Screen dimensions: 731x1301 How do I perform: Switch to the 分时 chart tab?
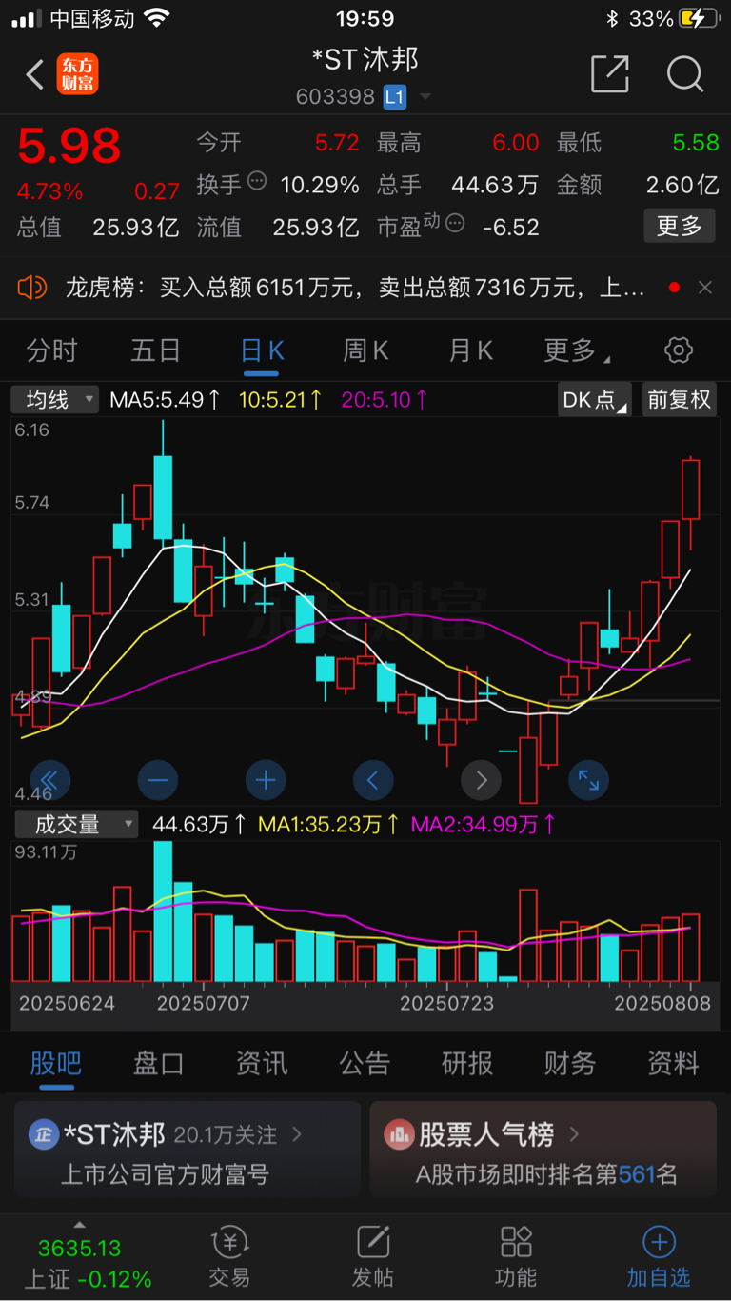(51, 350)
